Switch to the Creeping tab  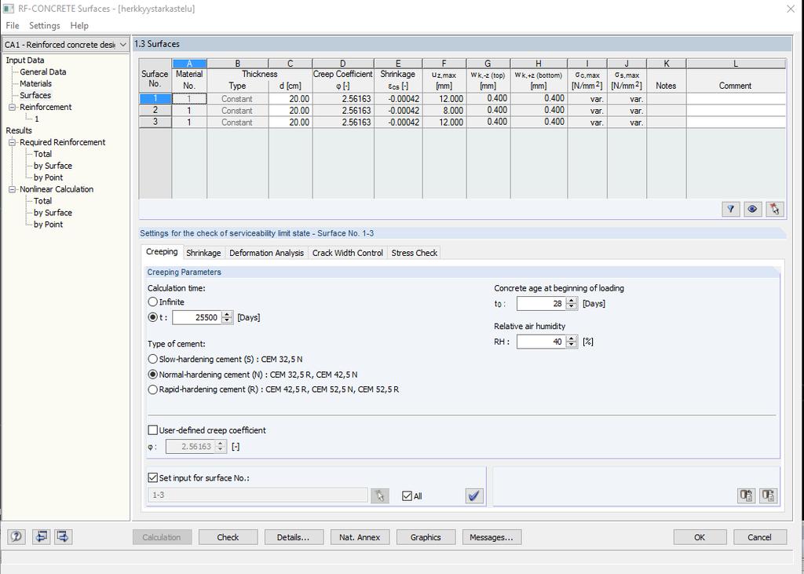(x=162, y=251)
